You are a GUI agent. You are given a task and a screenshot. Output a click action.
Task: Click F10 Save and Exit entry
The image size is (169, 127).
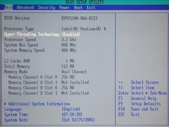coord(144,109)
